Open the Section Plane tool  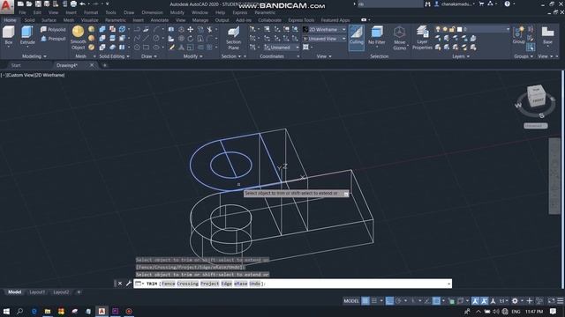pos(233,38)
